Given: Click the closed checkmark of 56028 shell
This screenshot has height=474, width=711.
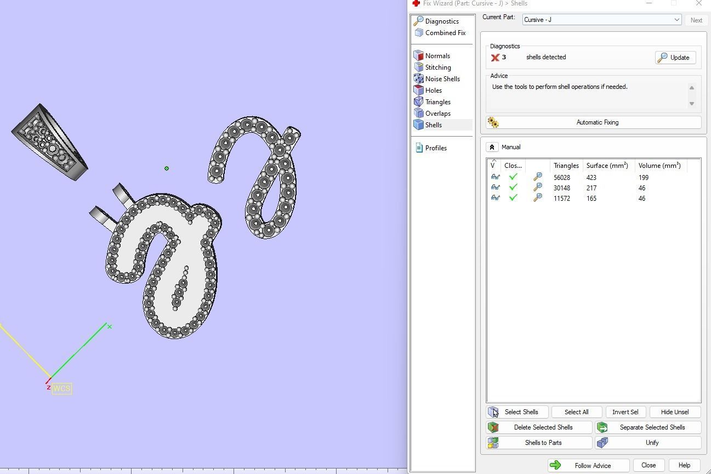Looking at the screenshot, I should [513, 177].
